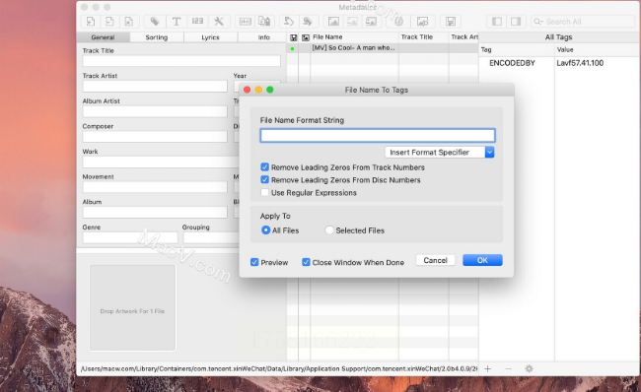
Task: Click the artwork column header icon
Action: [x=306, y=37]
